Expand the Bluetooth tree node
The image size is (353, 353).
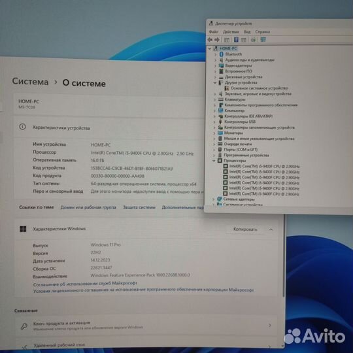(216, 54)
